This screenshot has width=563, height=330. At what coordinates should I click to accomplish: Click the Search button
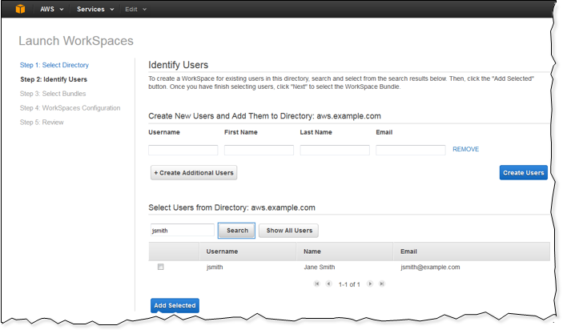236,231
